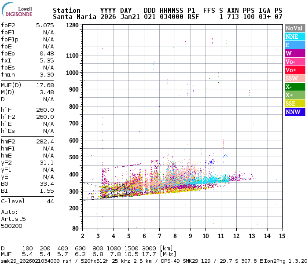
Task: Click the Lowell Digisonde logo
Action: [x=17, y=10]
